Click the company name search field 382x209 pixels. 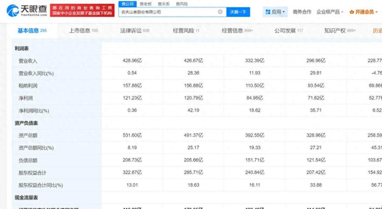click(x=168, y=12)
